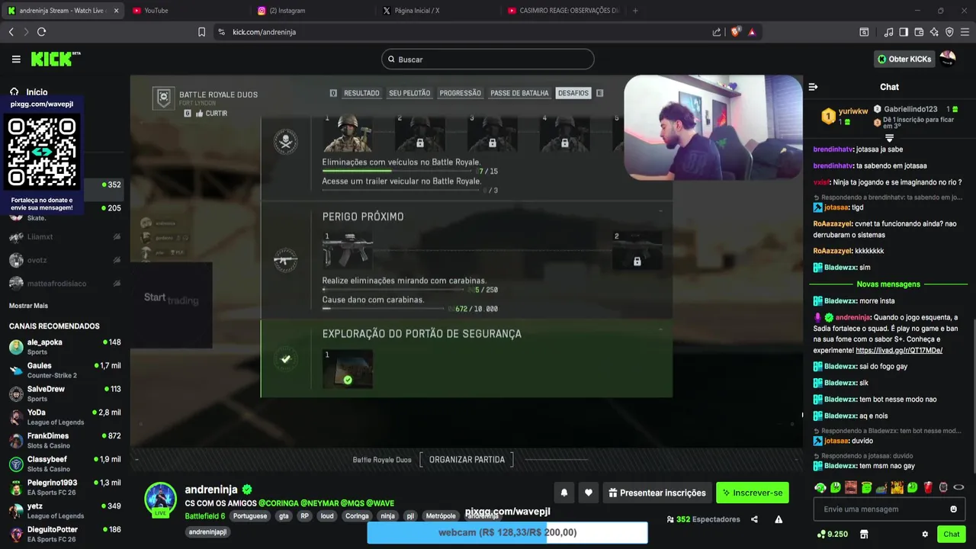Click the Obter KICKs button
The height and width of the screenshot is (549, 976).
tap(904, 59)
